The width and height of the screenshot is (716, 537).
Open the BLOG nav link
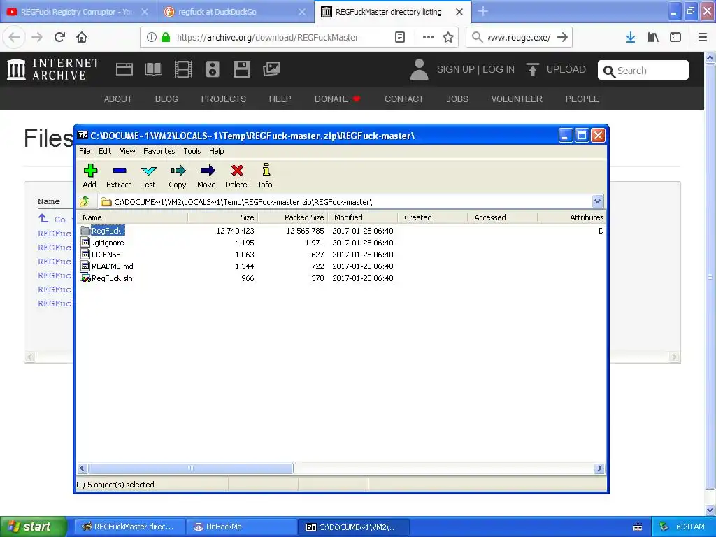pyautogui.click(x=166, y=99)
